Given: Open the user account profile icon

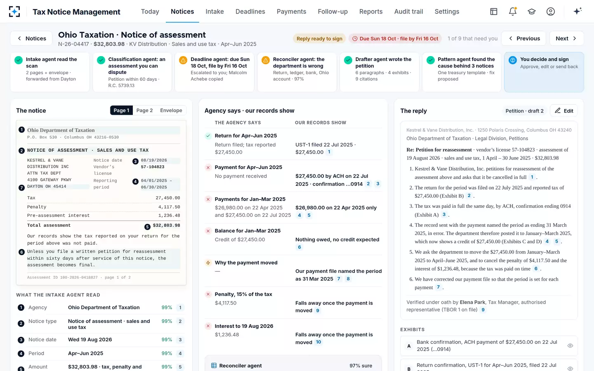Looking at the screenshot, I should pos(551,12).
